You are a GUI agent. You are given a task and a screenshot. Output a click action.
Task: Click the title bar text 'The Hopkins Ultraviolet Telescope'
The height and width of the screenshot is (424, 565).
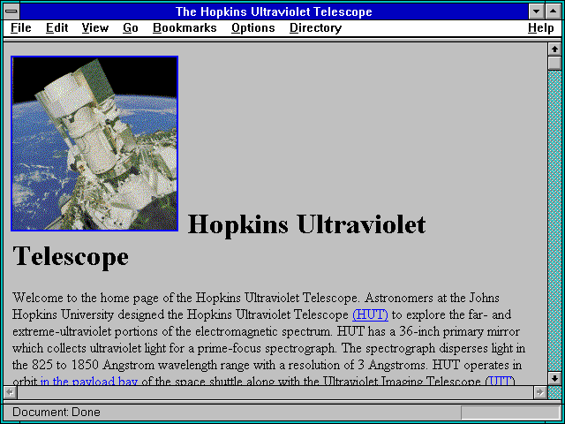pyautogui.click(x=274, y=11)
